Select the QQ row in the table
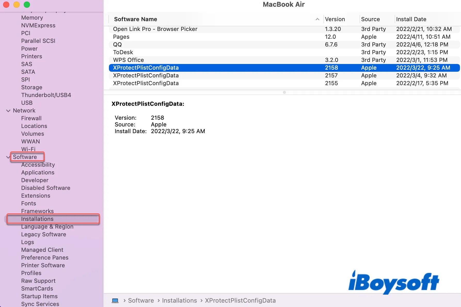 tap(284, 45)
